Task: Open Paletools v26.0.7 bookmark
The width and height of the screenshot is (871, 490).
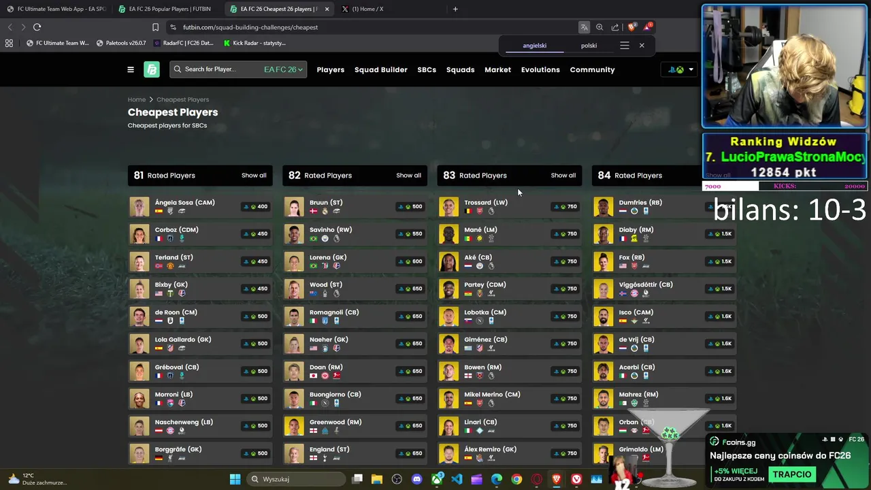Action: pos(121,43)
